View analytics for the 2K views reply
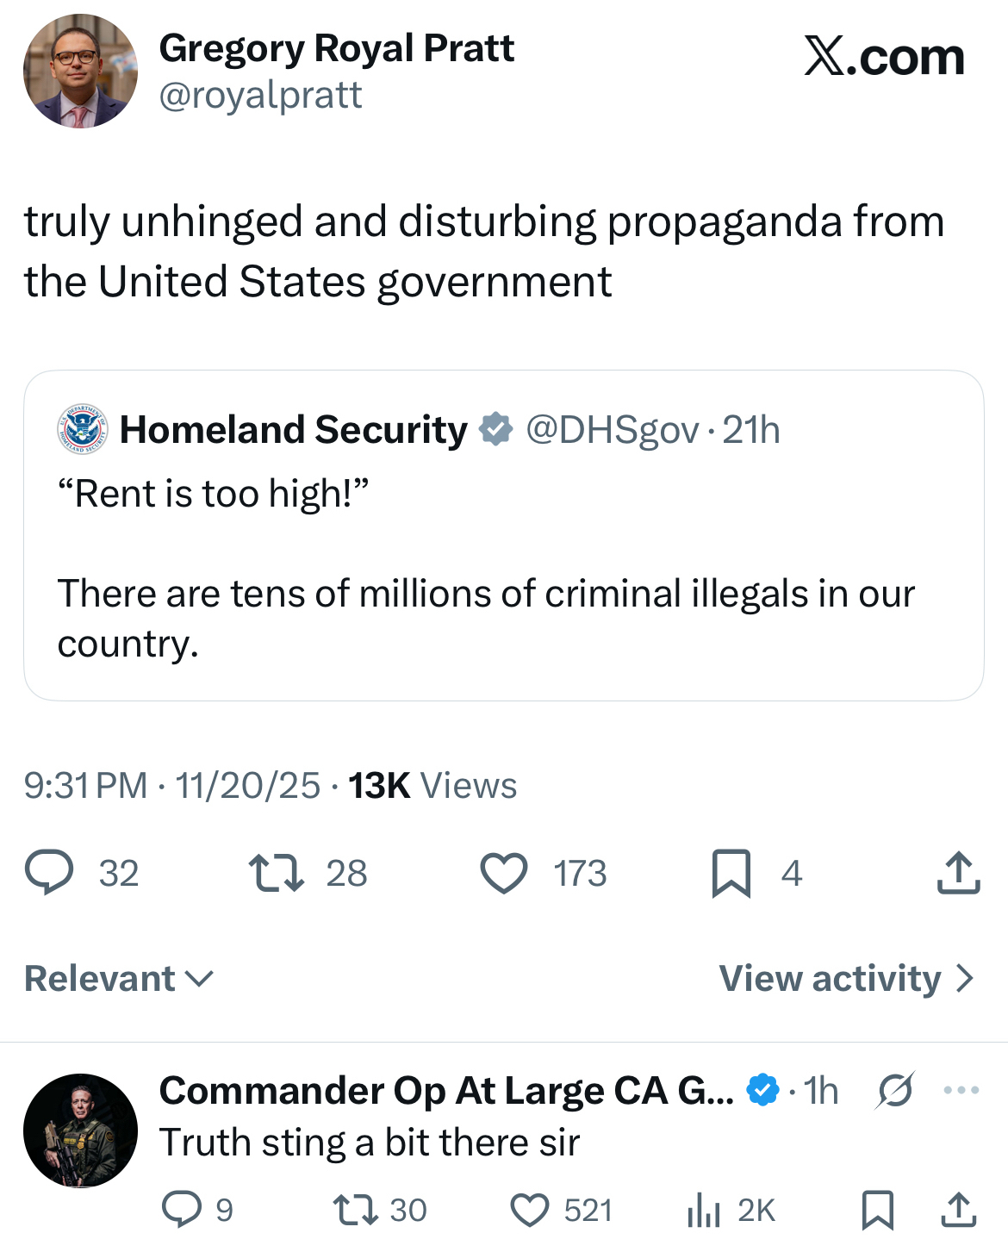Viewport: 1008px width, 1258px height. (x=704, y=1210)
